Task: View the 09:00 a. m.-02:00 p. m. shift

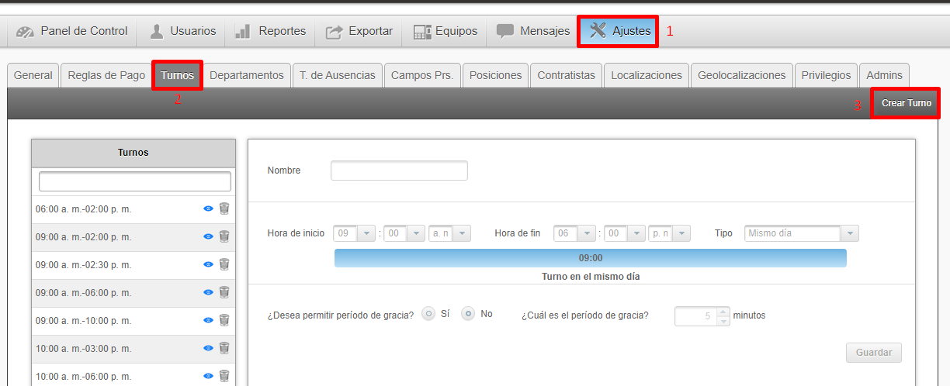Action: tap(208, 236)
